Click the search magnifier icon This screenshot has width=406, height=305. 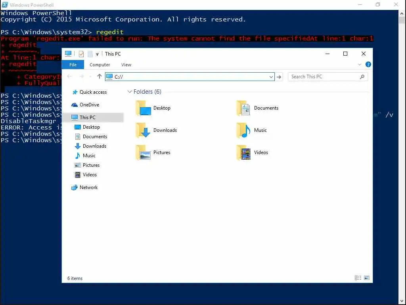pos(362,77)
